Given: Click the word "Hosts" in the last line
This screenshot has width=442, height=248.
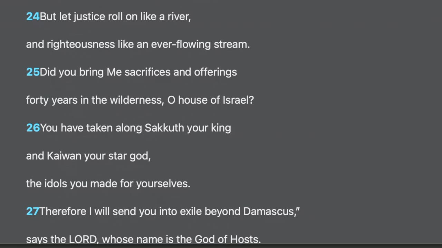Looking at the screenshot, I should pyautogui.click(x=246, y=239).
